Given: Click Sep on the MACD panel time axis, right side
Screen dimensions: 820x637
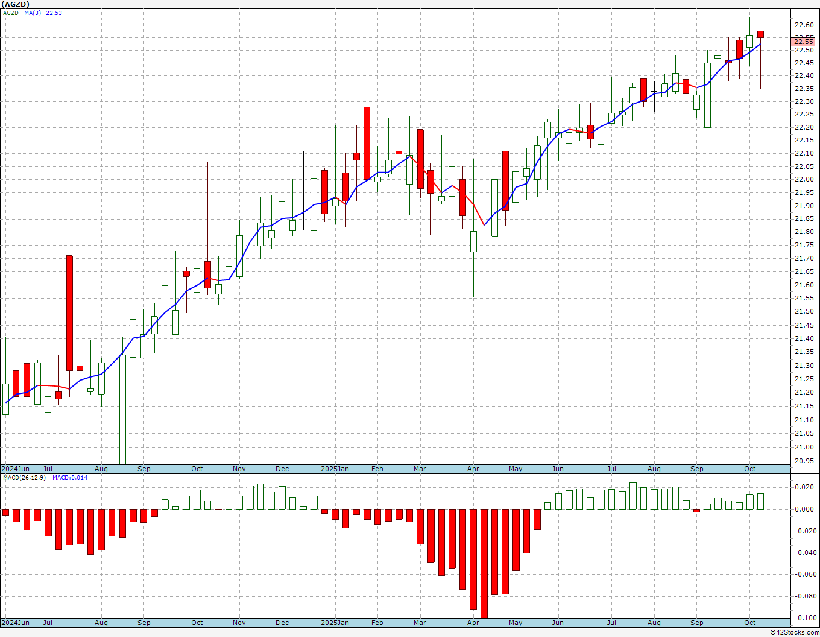Looking at the screenshot, I should 697,623.
